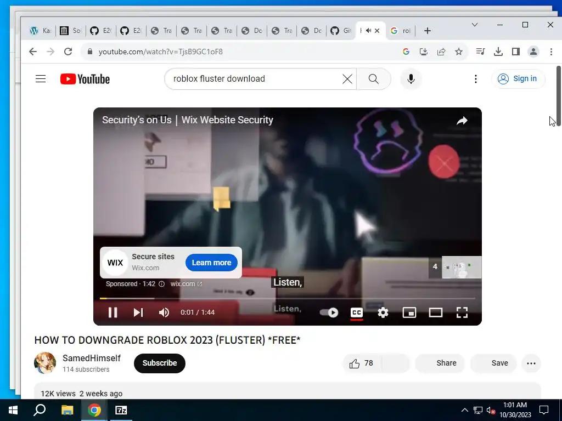Open File Explorer from taskbar
The width and height of the screenshot is (562, 421).
pos(67,410)
